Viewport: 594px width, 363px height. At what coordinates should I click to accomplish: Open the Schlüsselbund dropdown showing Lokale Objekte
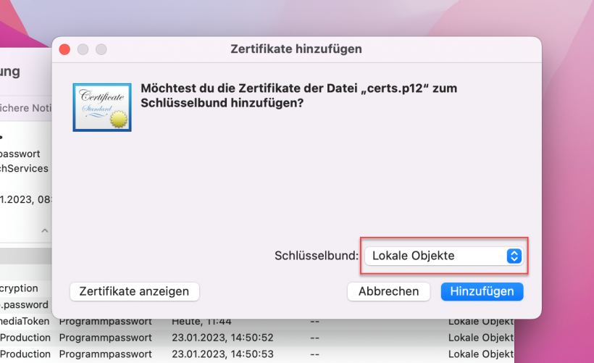point(443,256)
